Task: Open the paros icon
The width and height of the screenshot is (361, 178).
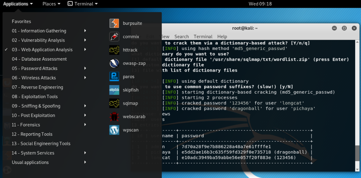Action: tap(114, 77)
